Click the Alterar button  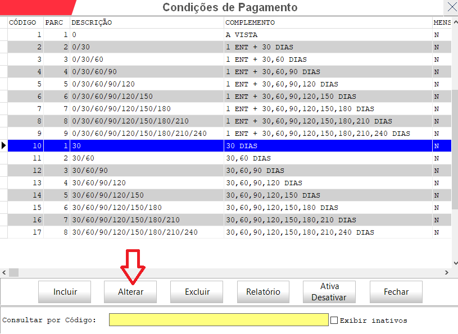coord(130,292)
